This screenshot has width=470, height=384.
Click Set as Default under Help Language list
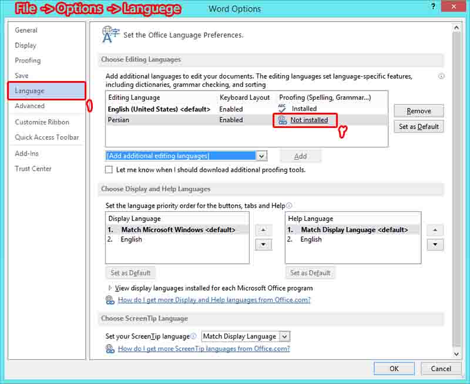[x=310, y=273]
